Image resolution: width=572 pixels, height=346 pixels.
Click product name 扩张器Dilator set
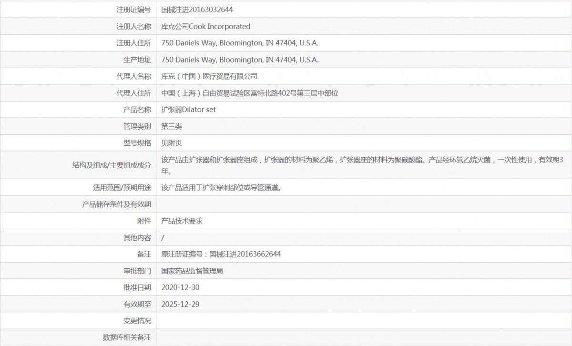189,110
